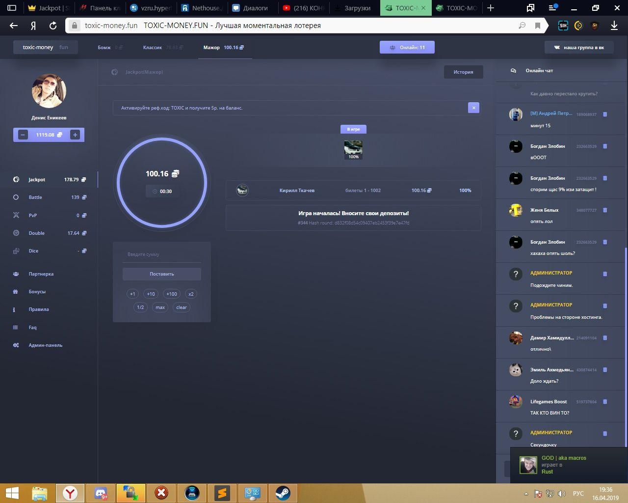This screenshot has width=628, height=503.
Task: Click trash icon next to Lifegames Boost message
Action: [605, 402]
